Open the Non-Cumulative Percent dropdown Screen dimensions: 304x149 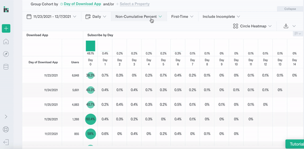139,16
